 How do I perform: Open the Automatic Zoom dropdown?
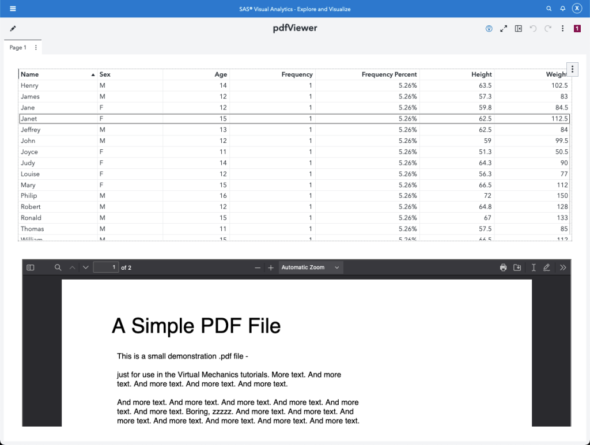(311, 267)
